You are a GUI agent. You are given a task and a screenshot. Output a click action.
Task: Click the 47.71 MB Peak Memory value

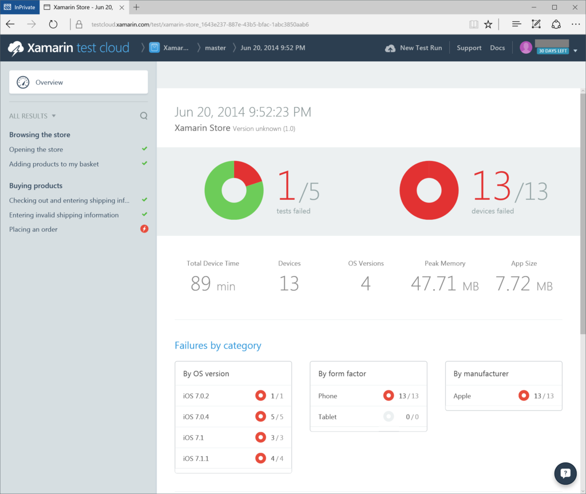point(445,283)
